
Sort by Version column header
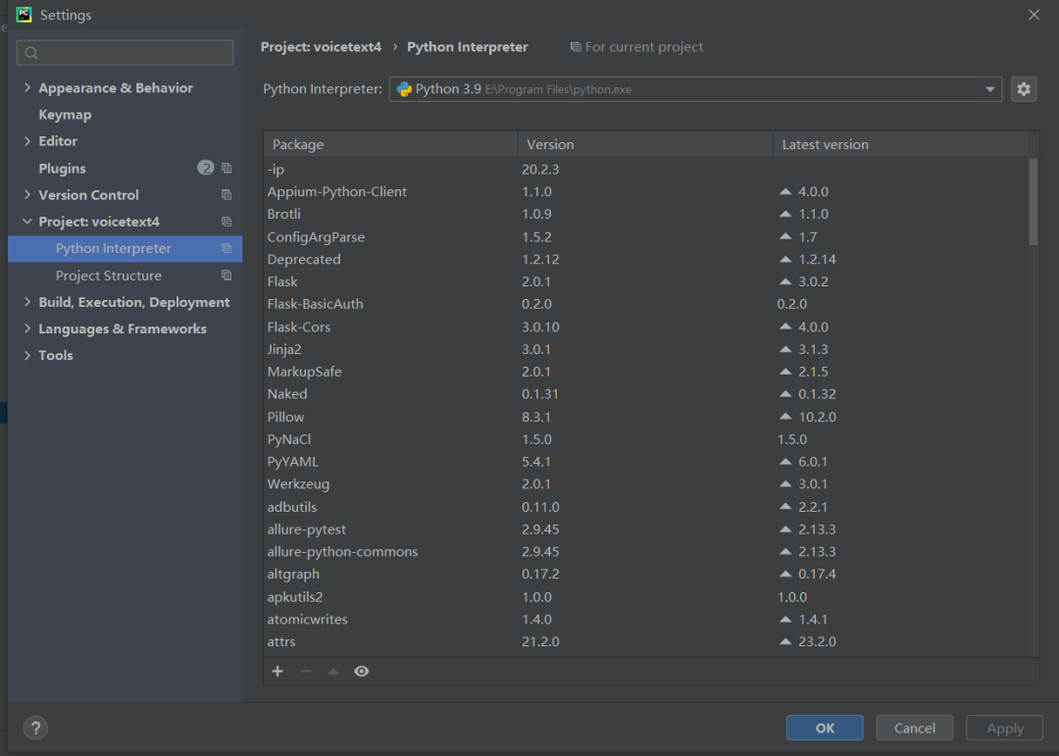pyautogui.click(x=645, y=144)
